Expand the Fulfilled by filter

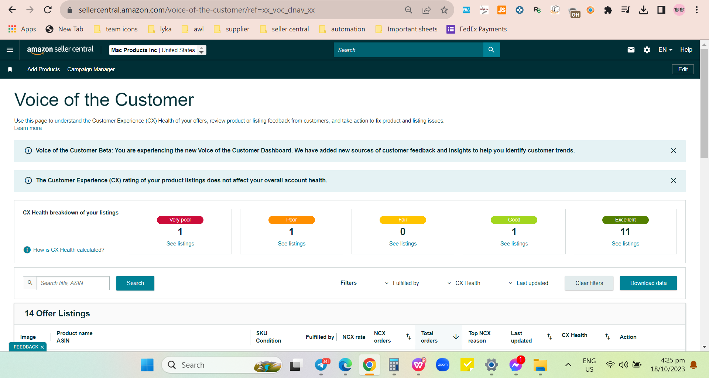402,283
